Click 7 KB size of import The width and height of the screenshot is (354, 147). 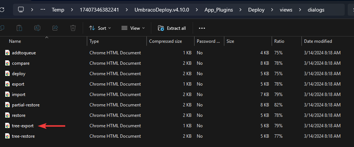[265, 95]
